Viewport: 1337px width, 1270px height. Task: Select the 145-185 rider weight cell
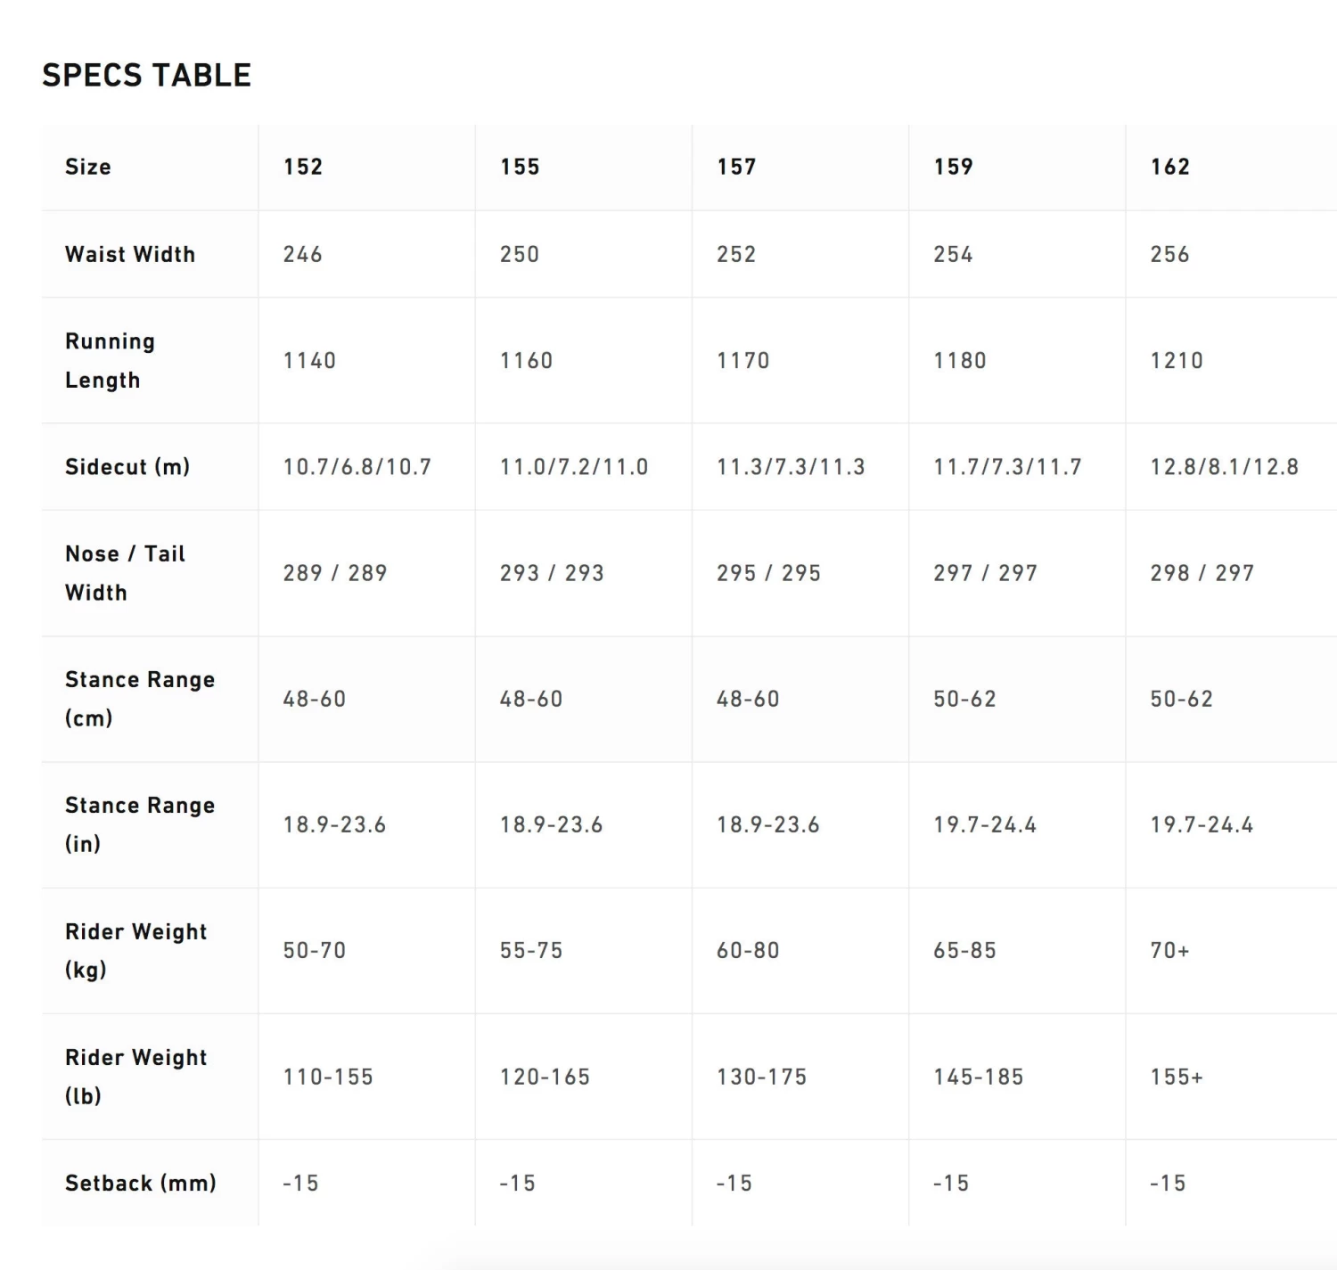978,1077
